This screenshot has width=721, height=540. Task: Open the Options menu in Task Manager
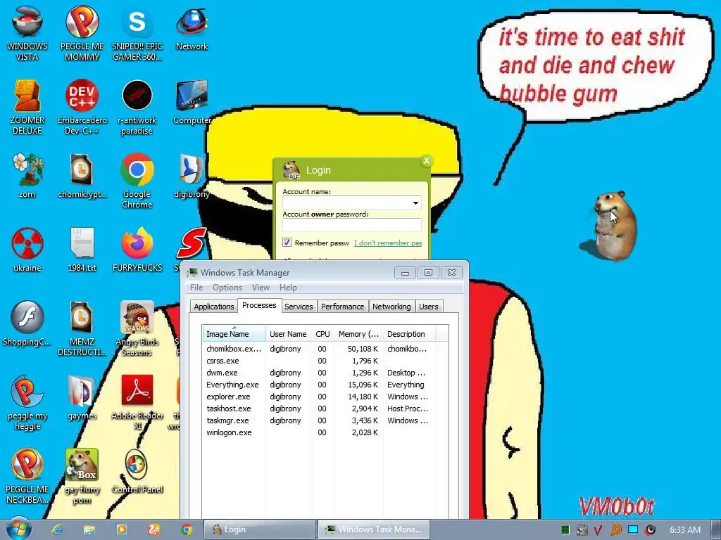tap(227, 288)
